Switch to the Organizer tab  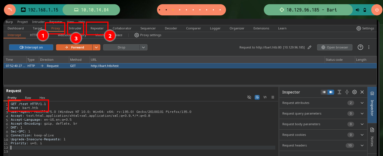coord(237,28)
